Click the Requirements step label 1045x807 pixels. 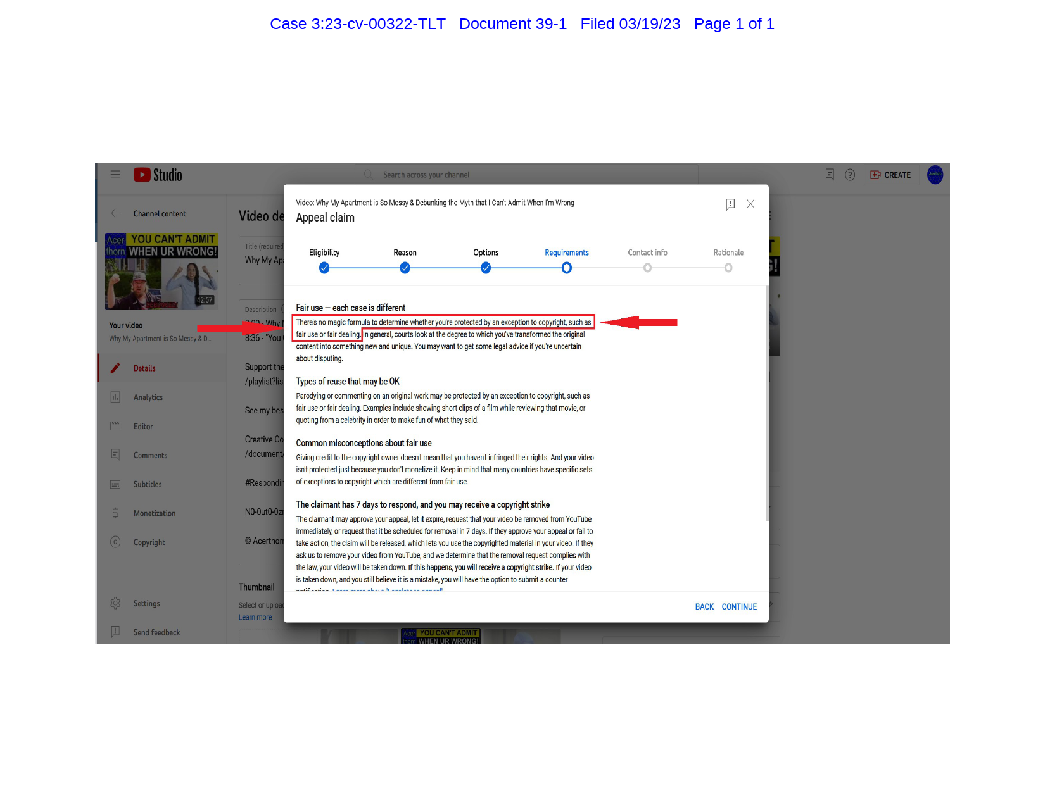[x=567, y=253]
